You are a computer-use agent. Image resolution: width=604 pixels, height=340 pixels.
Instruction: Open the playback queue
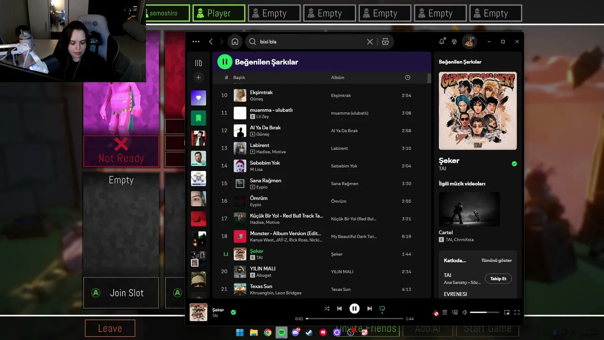click(x=445, y=312)
